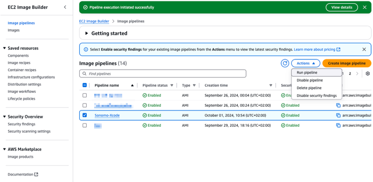Copy ARN in the 18:16 September 29 row
373x182 pixels.
(338, 125)
